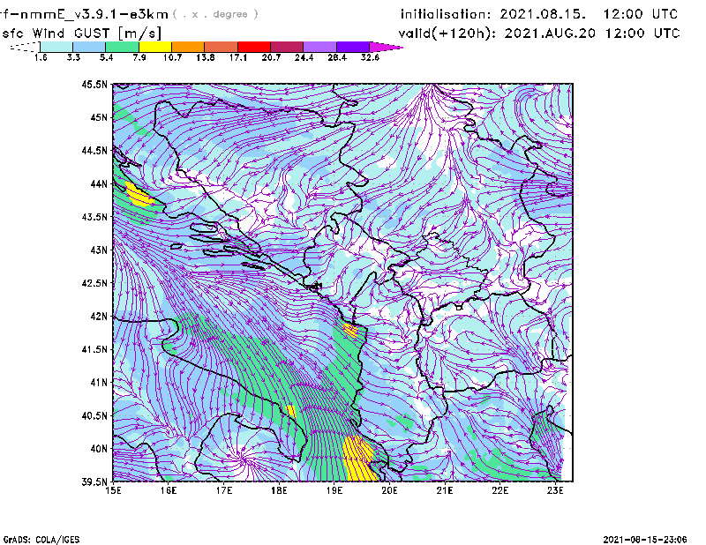Click the 18E longitude label
The height and width of the screenshot is (545, 706).
click(279, 490)
